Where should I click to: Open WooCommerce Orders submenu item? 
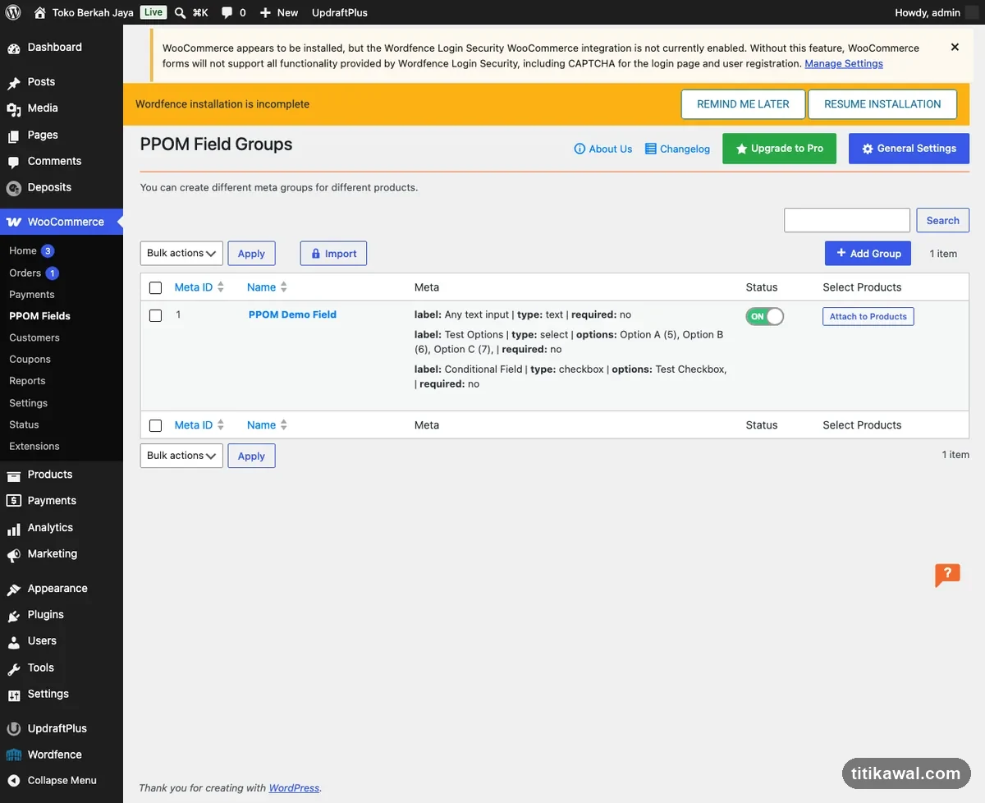[25, 273]
